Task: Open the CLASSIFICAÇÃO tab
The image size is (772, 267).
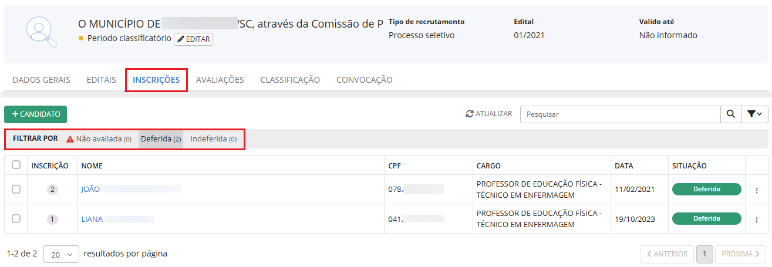Action: [290, 80]
